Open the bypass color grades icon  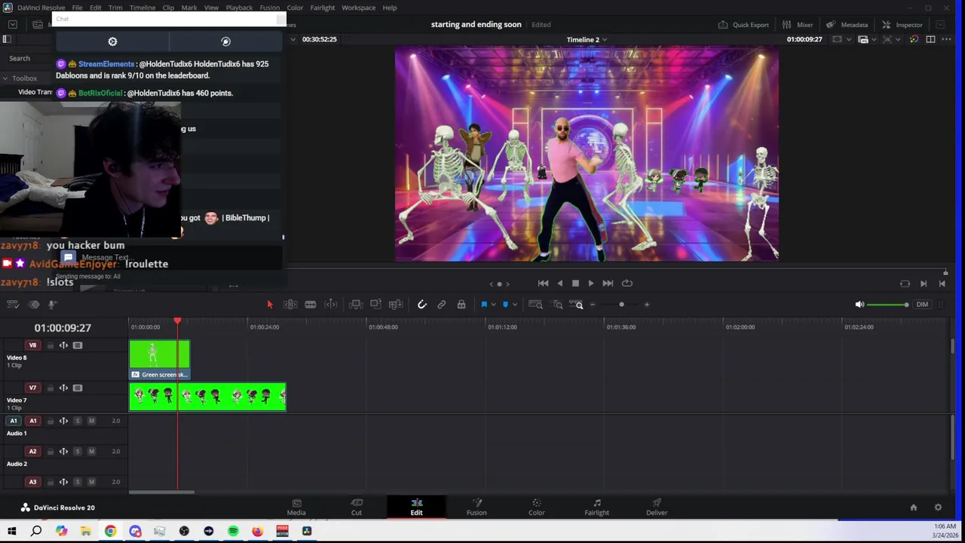coord(914,39)
